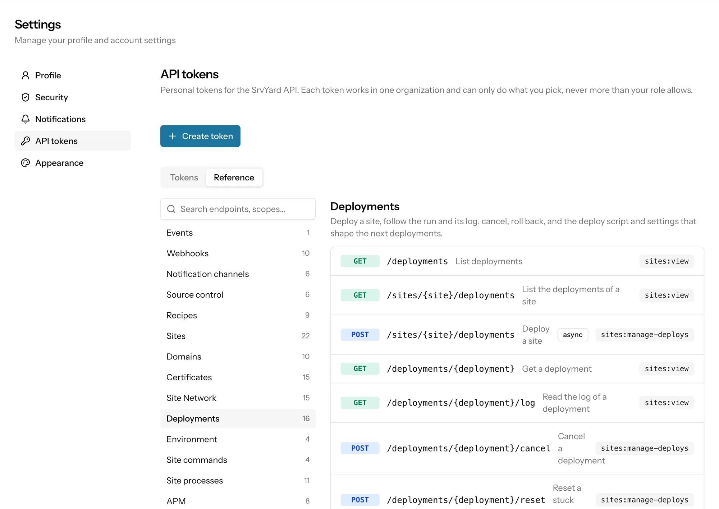Click the Appearance palette icon
719x509 pixels.
[26, 163]
